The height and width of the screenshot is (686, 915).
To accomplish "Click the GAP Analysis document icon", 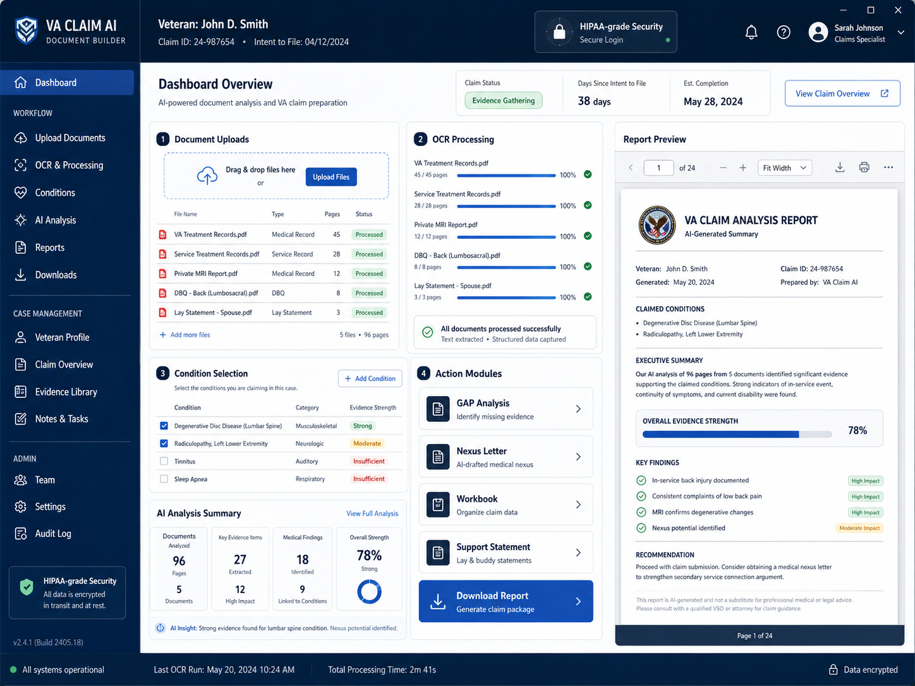I will point(438,409).
